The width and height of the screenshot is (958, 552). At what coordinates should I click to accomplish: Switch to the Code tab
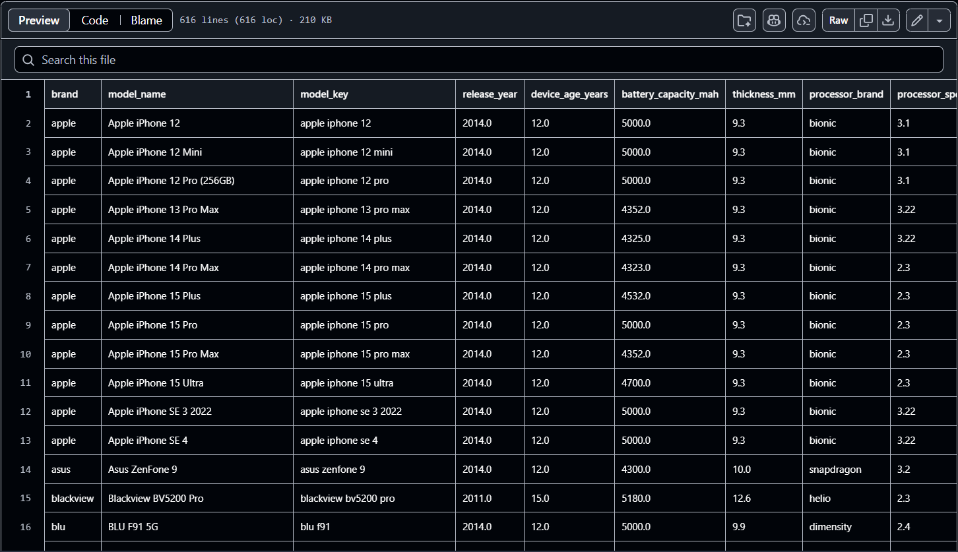pyautogui.click(x=95, y=20)
